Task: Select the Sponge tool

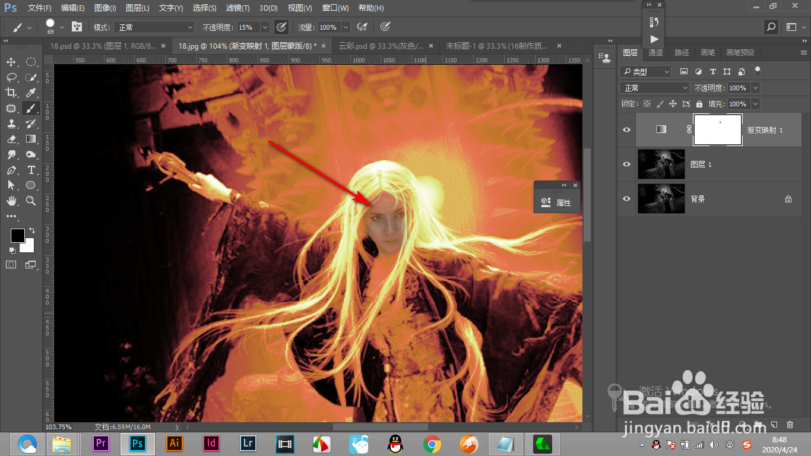Action: [31, 154]
